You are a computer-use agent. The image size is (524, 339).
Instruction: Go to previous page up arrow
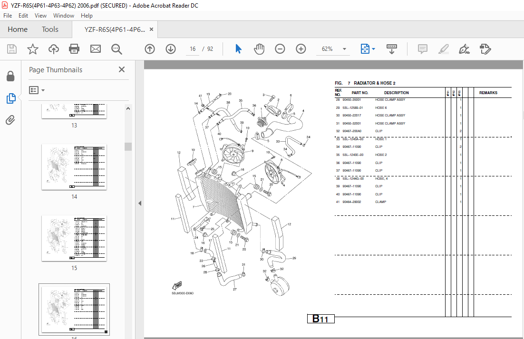[x=150, y=49]
